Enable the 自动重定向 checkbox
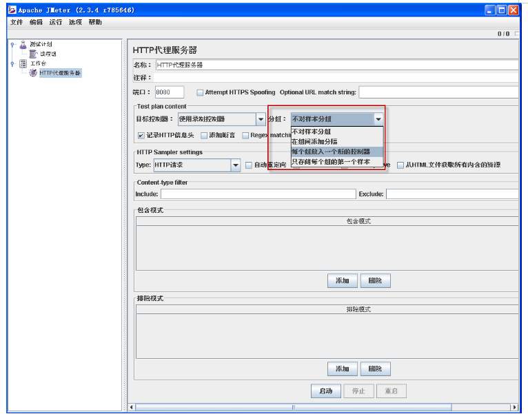This screenshot has width=528, height=414. tap(249, 165)
